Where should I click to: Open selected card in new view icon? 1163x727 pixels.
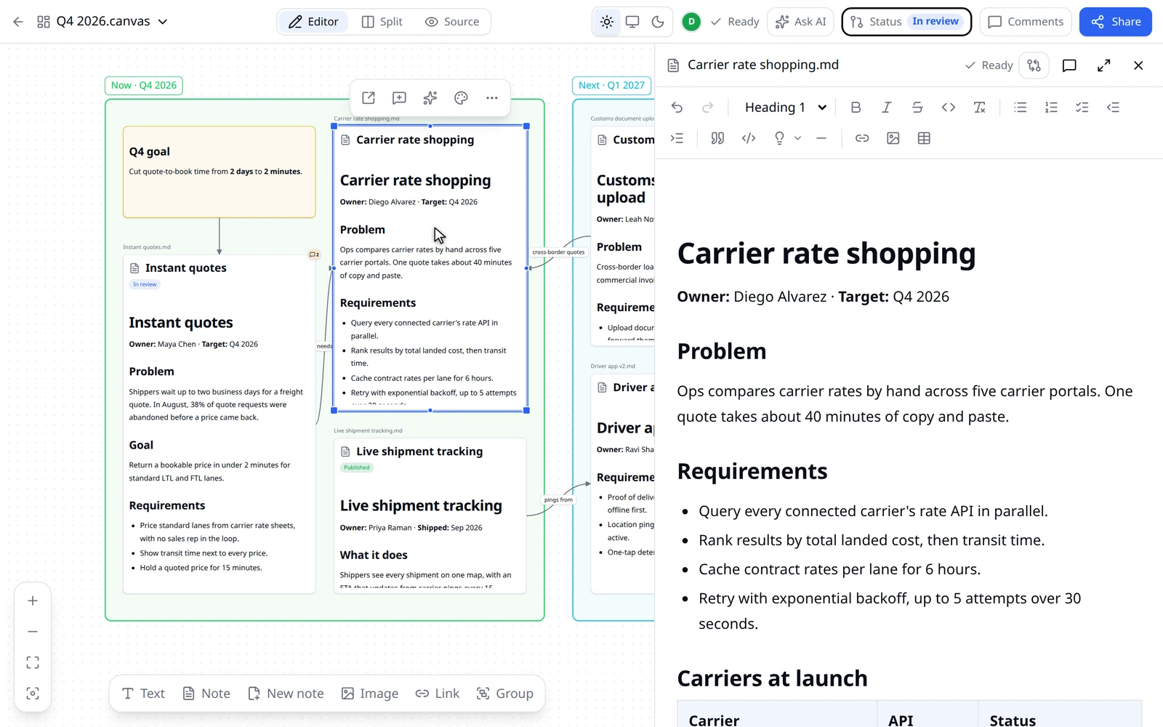[x=369, y=98]
